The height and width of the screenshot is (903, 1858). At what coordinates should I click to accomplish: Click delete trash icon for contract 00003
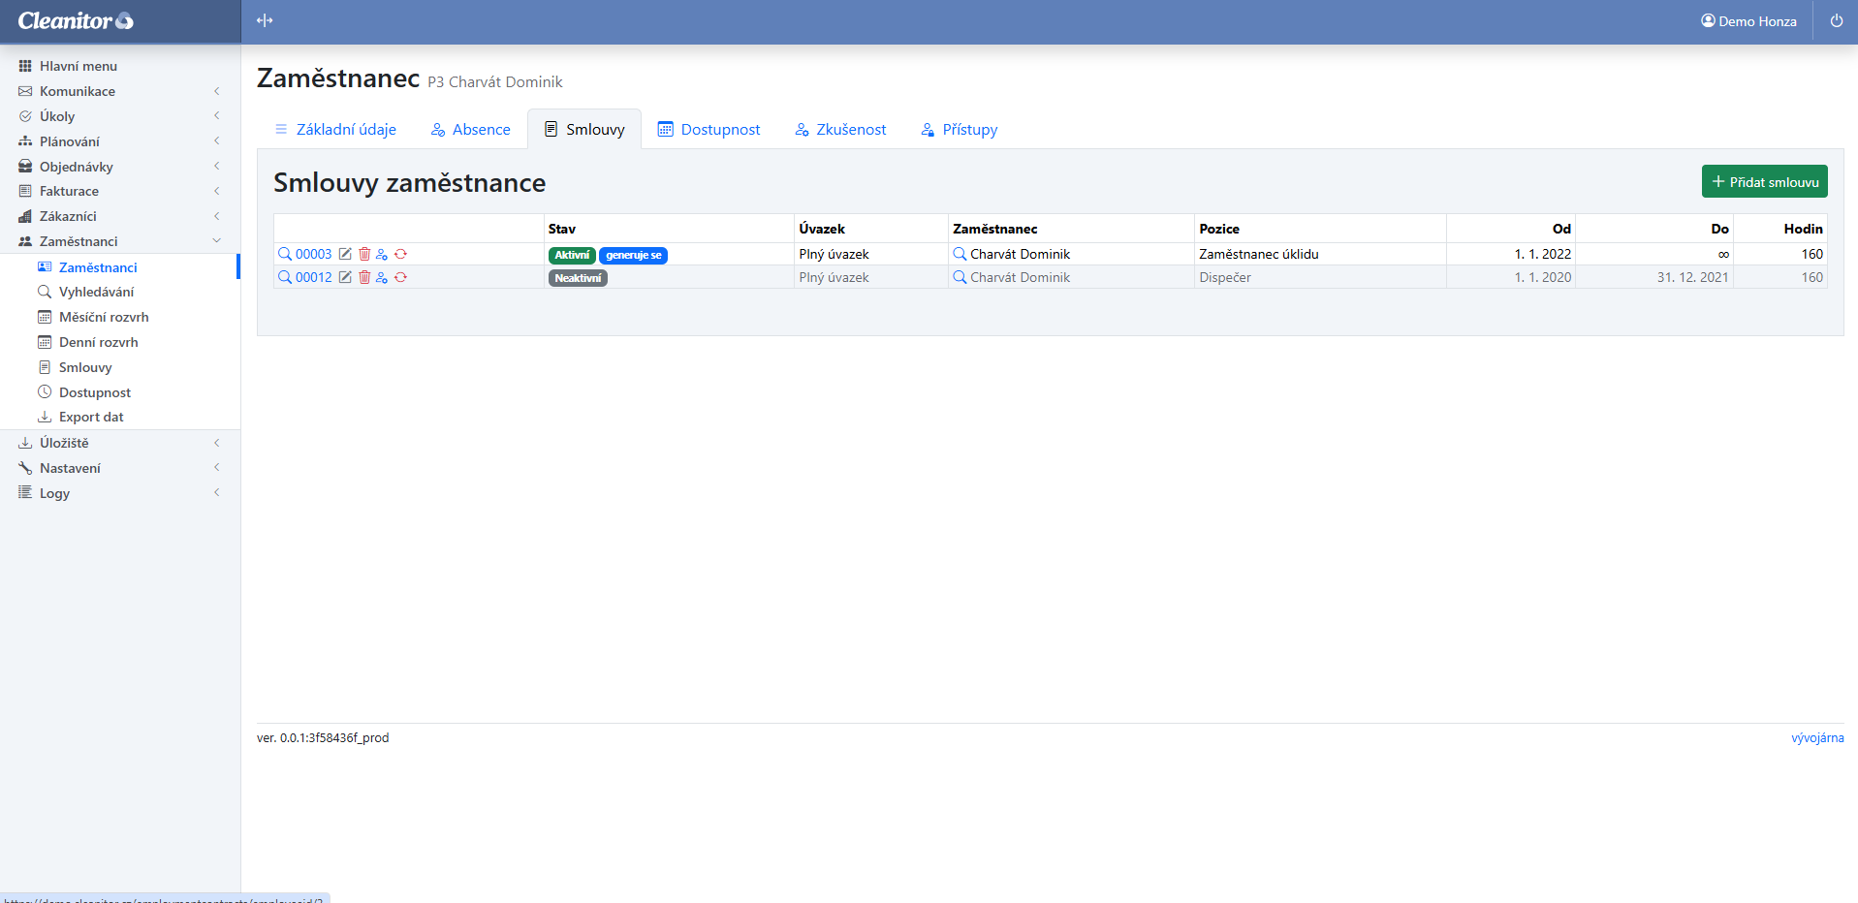[x=364, y=254]
